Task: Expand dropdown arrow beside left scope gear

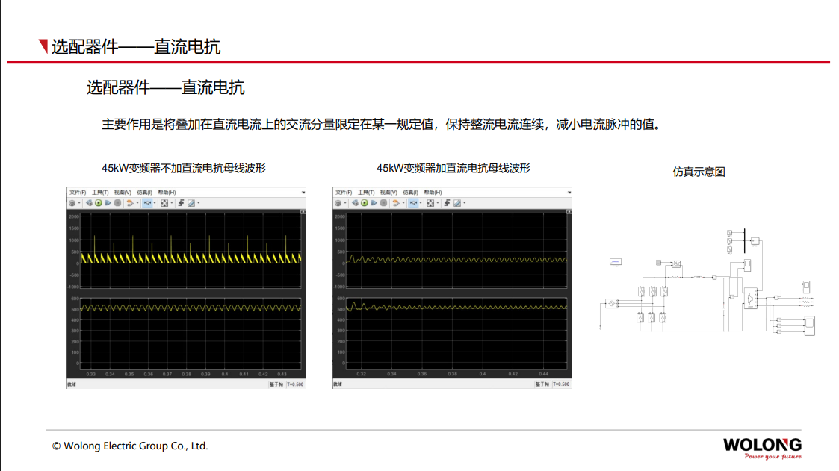Action: coord(79,202)
